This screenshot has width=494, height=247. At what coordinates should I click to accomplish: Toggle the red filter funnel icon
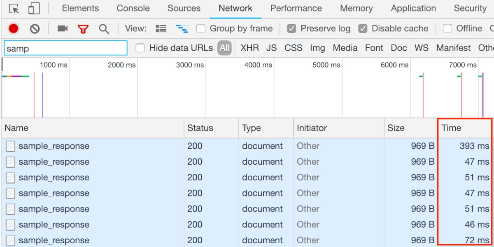[x=84, y=29]
